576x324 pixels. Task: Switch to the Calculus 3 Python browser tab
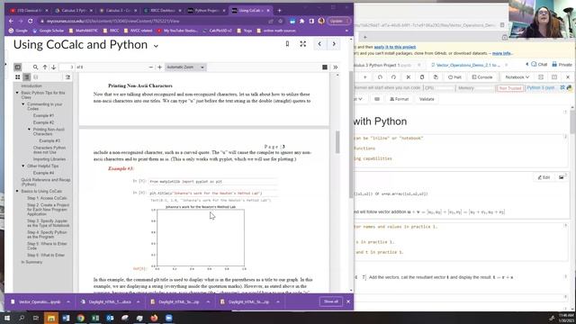tap(73, 10)
